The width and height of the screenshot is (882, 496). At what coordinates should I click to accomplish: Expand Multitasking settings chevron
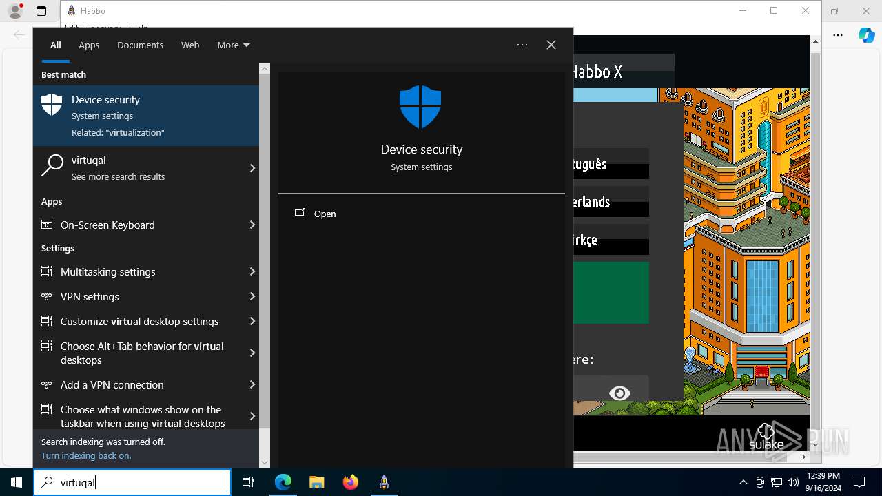coord(252,271)
